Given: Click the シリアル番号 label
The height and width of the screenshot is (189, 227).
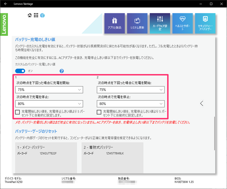Looking at the screenshot, I should pos(69,178).
